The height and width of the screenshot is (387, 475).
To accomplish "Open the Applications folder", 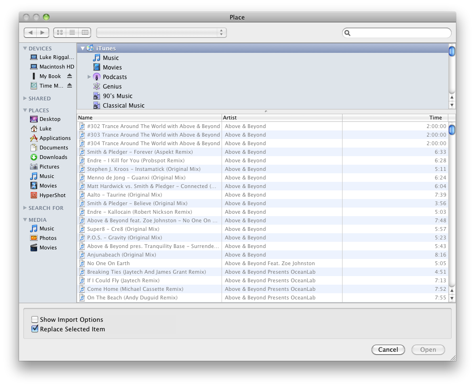I will click(x=51, y=138).
